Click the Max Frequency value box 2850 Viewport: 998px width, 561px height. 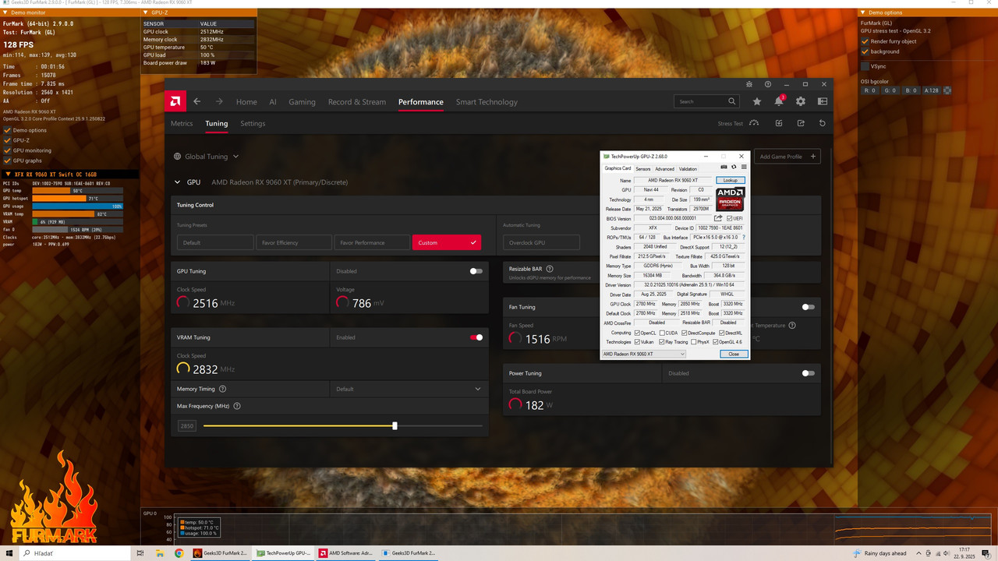click(187, 426)
